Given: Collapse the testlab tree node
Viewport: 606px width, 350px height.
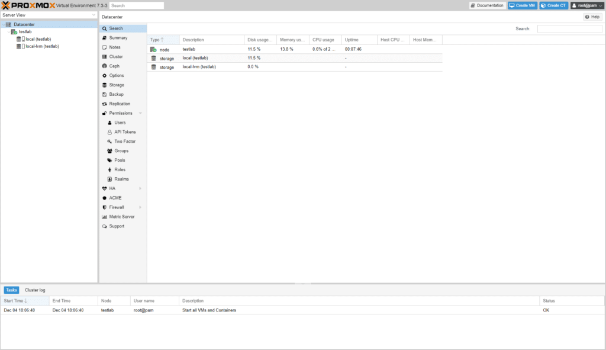Looking at the screenshot, I should tap(9, 32).
